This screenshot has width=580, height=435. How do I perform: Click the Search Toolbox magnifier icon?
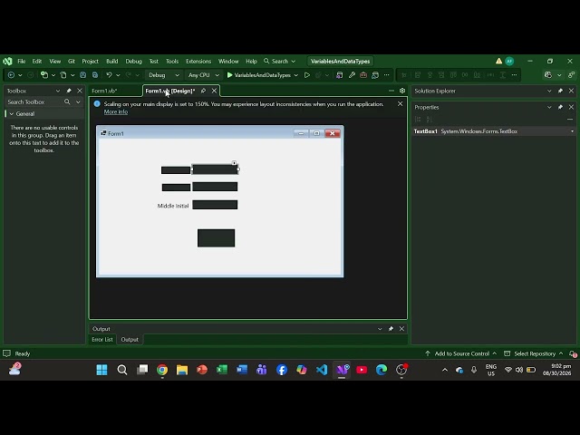tap(67, 101)
